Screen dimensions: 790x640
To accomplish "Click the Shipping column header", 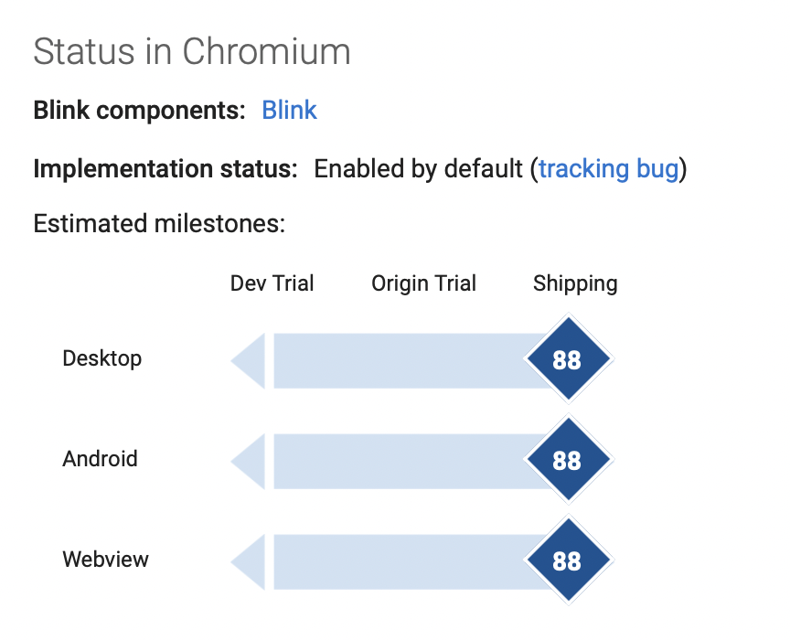I will pos(575,284).
